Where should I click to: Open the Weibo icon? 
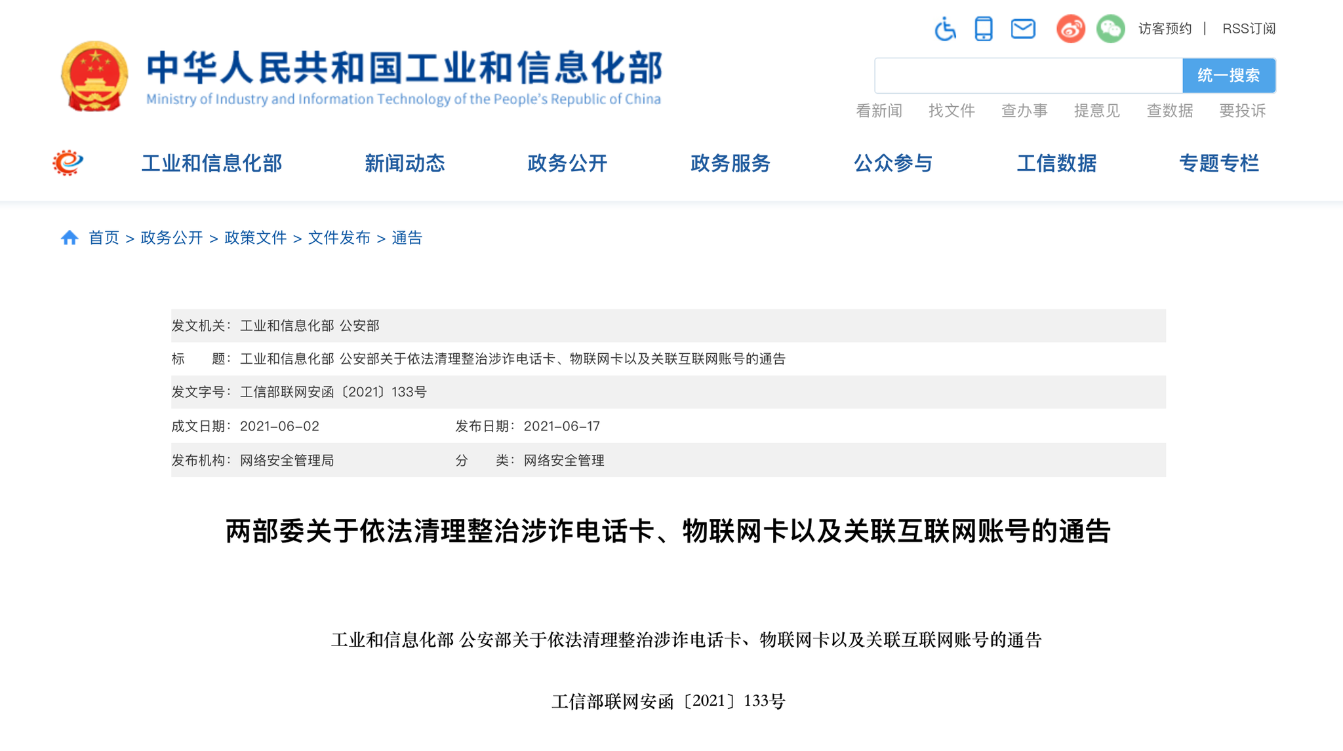click(1071, 29)
